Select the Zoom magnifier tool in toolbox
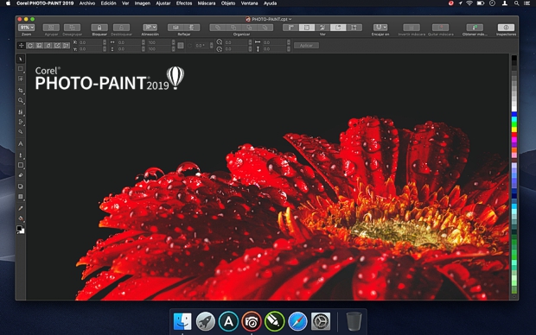The height and width of the screenshot is (335, 536). point(21,100)
